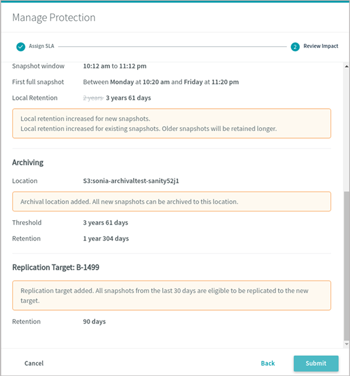Screen dimensions: 350x376
Task: Click archiving retention 1 year 304 days
Action: pyautogui.click(x=106, y=239)
